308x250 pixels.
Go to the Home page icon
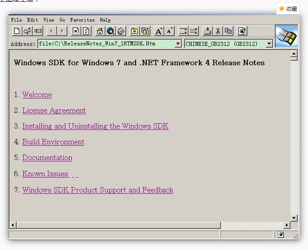pyautogui.click(x=100, y=31)
